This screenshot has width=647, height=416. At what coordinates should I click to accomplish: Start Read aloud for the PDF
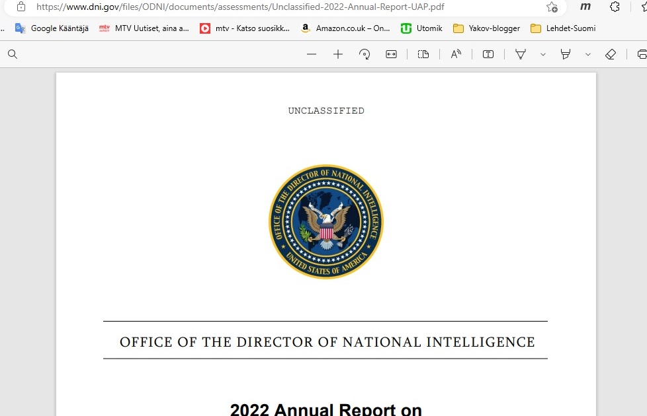tap(456, 54)
